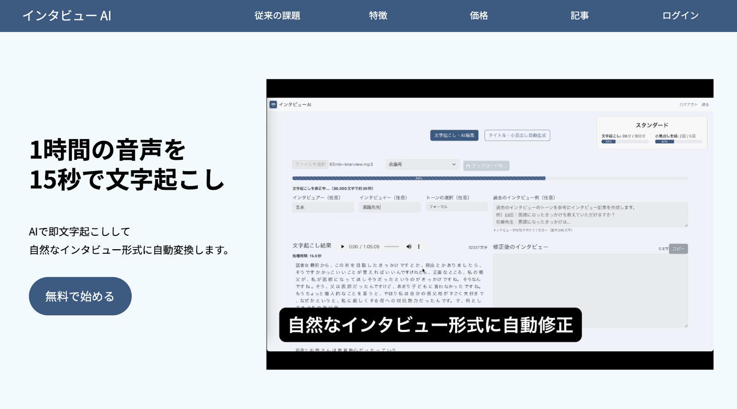737x409 pixels.
Task: Click the コピー button
Action: (678, 249)
